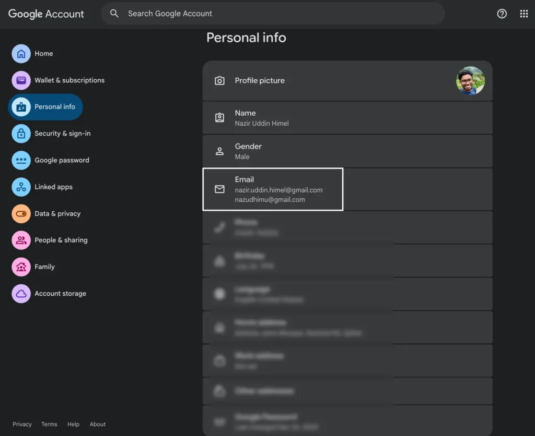This screenshot has height=436, width=535.
Task: Click the Terms footer link
Action: (49, 424)
